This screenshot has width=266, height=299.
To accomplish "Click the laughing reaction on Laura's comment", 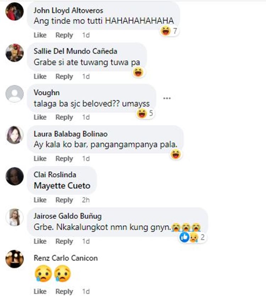I will coord(176,154).
